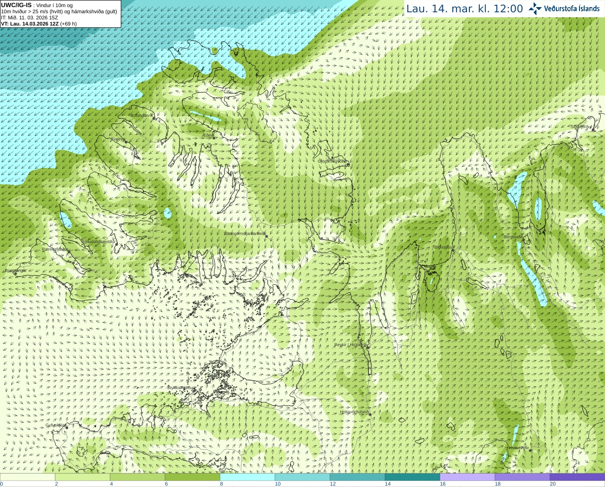This screenshot has height=487, width=605.
Task: Click the 'IT: Mið. 11. 03. 2026 15Z' line
Action: (29, 17)
